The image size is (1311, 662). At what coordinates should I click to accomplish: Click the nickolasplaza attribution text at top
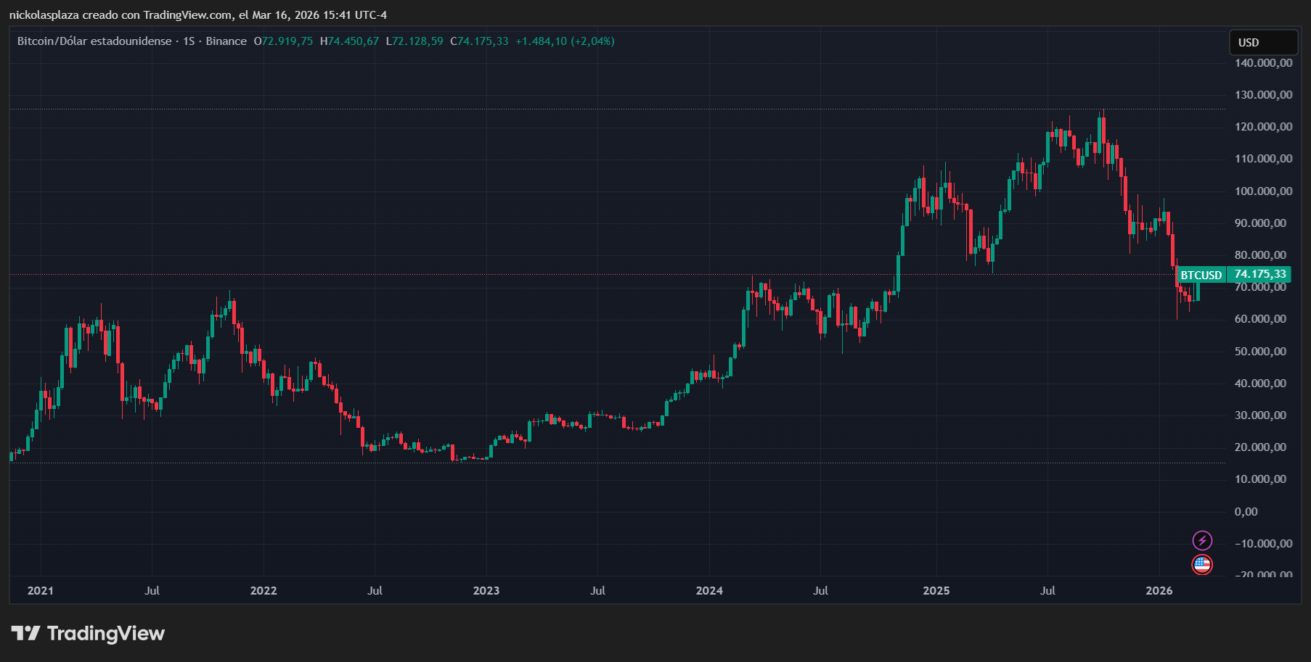click(x=197, y=15)
